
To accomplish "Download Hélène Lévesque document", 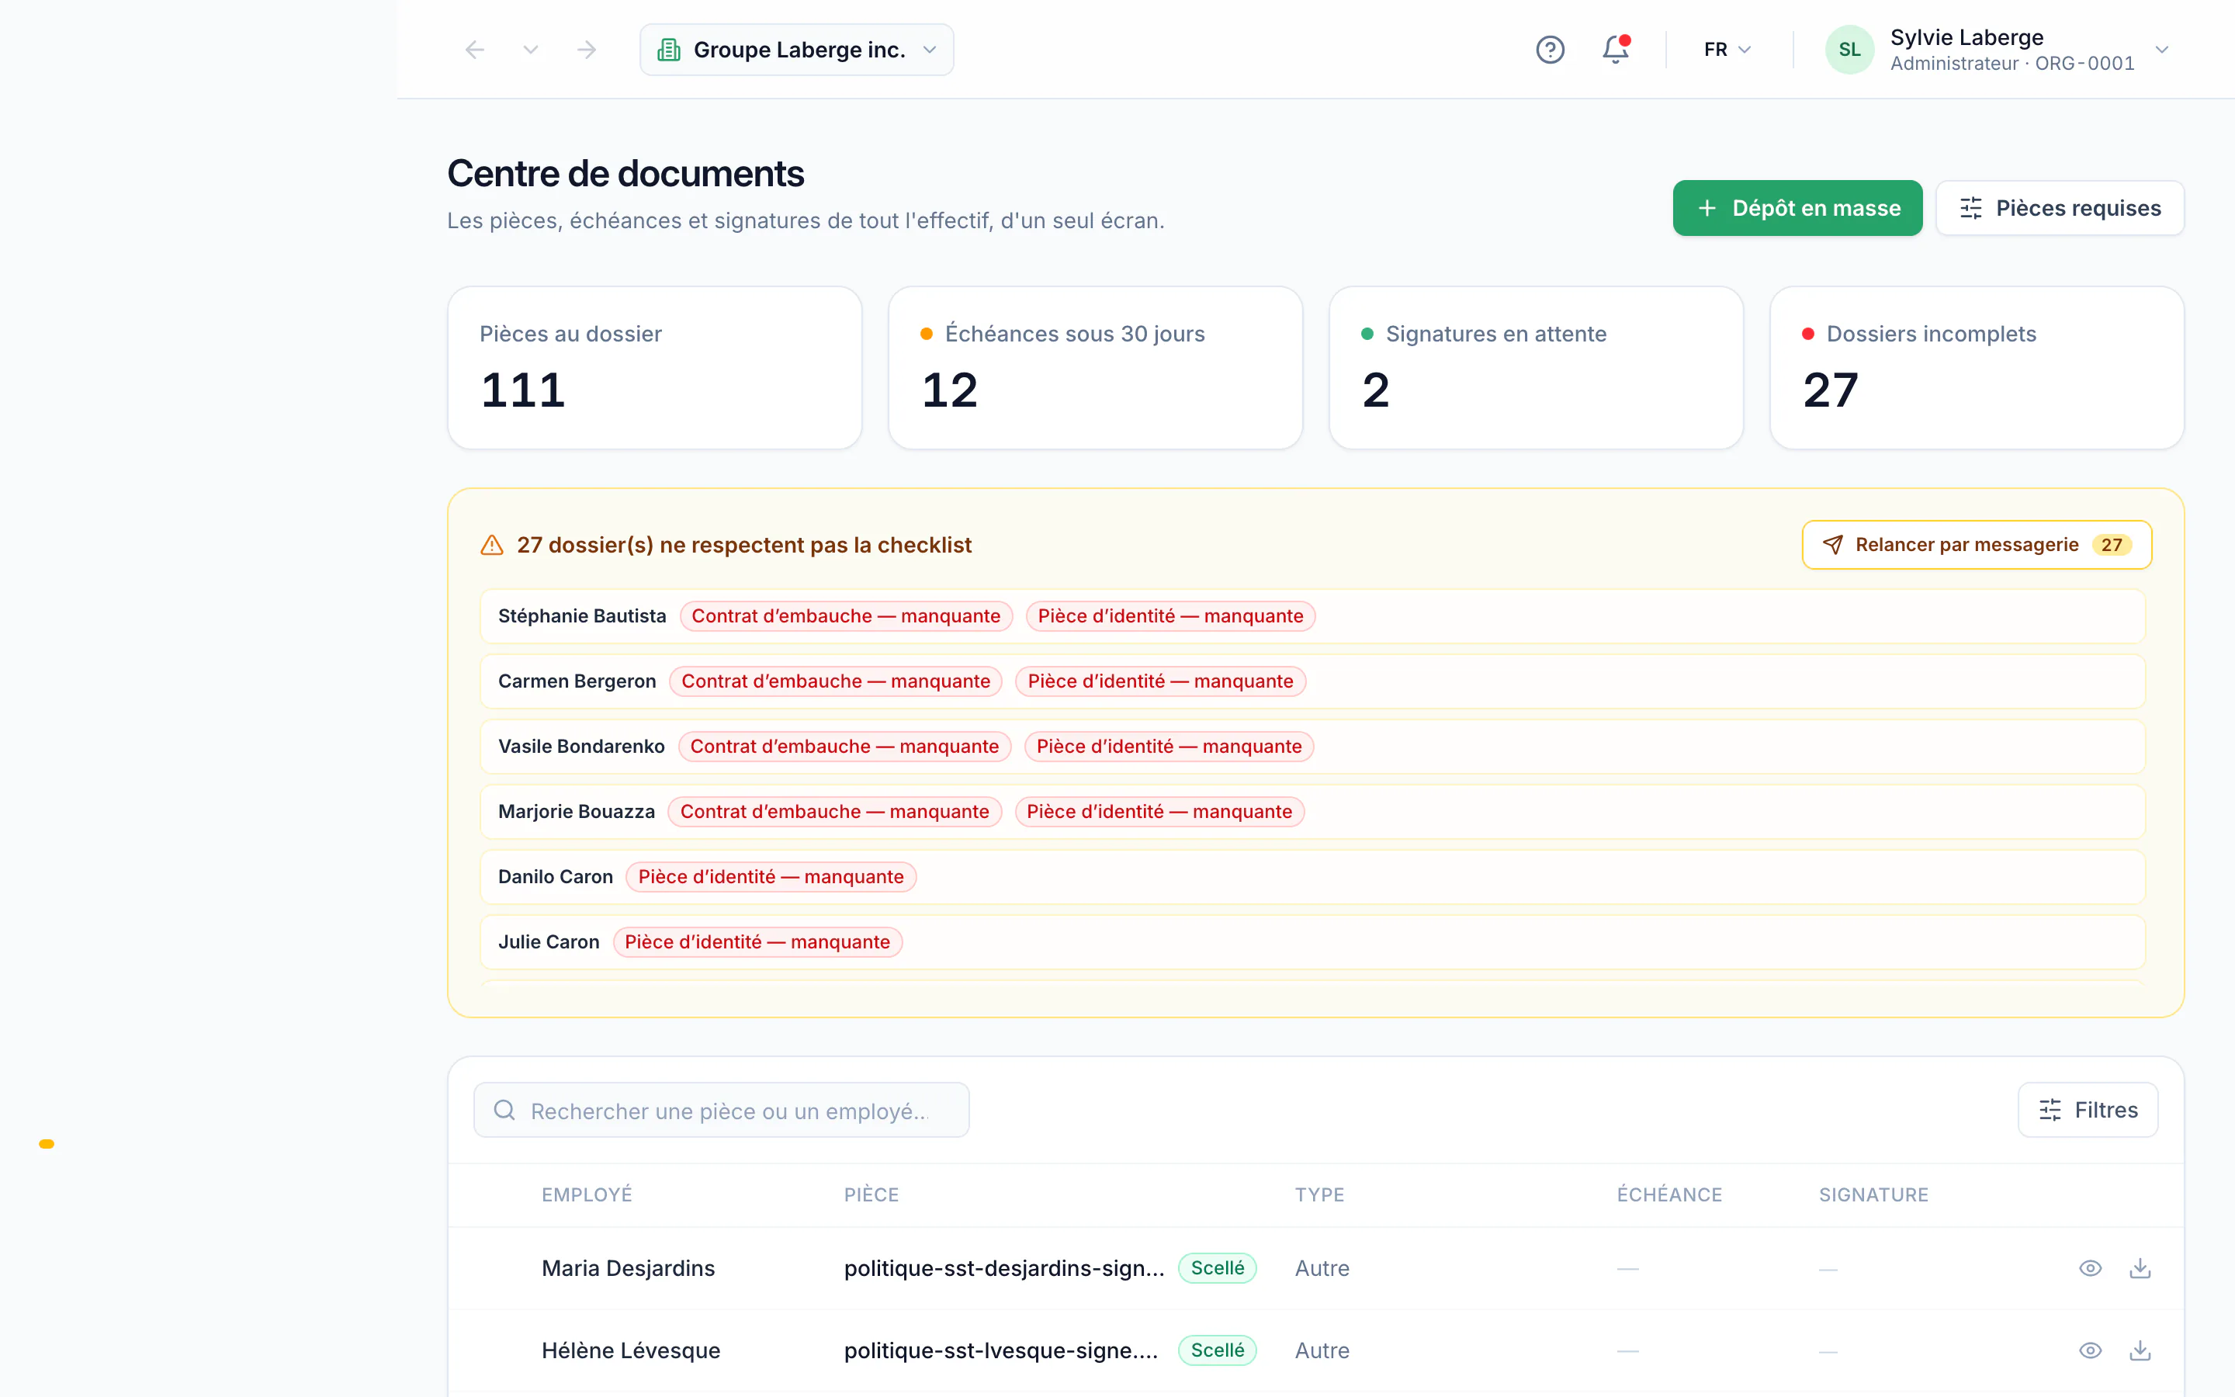I will coord(2140,1350).
